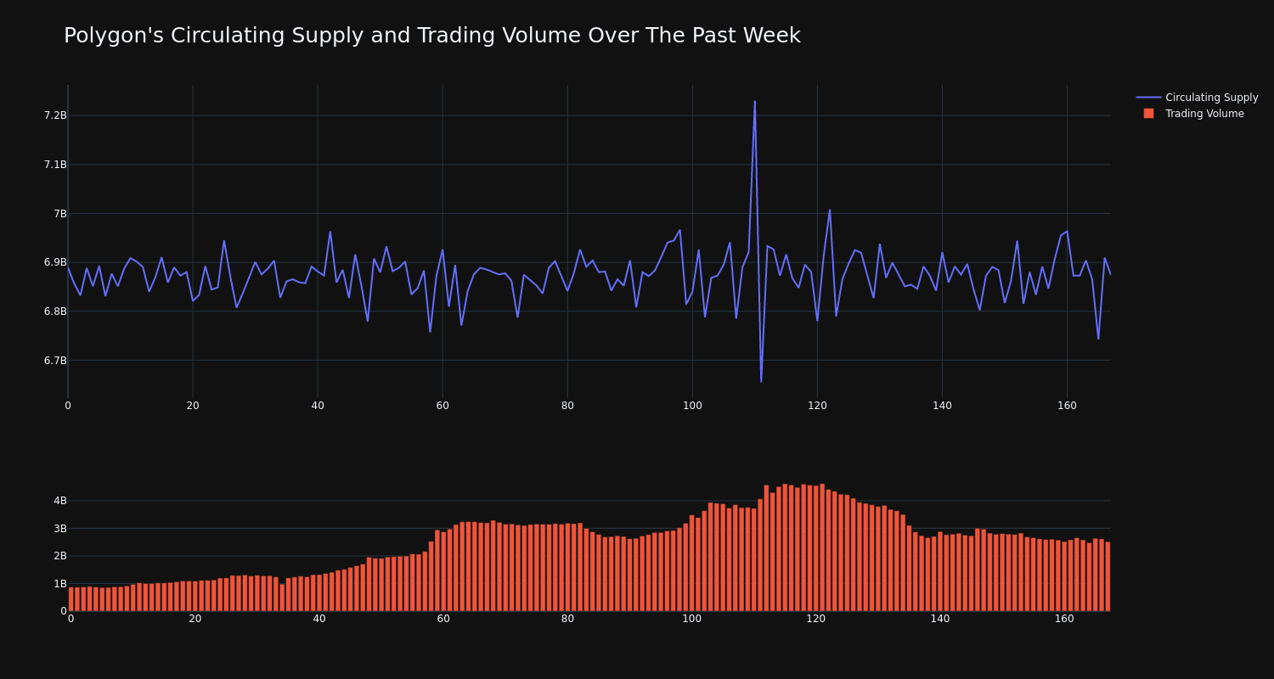Viewport: 1274px width, 679px height.
Task: Click the 1B label on volume axis
Action: click(60, 584)
